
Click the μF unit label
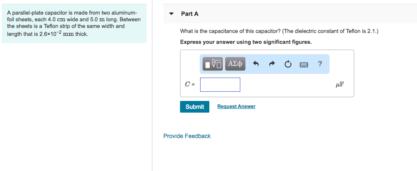tap(340, 85)
